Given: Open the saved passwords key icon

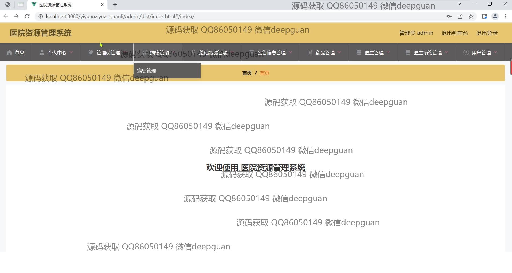Looking at the screenshot, I should 449,17.
